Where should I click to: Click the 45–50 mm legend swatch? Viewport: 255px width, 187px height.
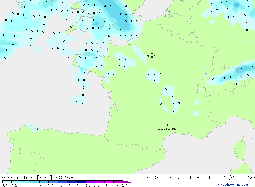tap(118, 182)
